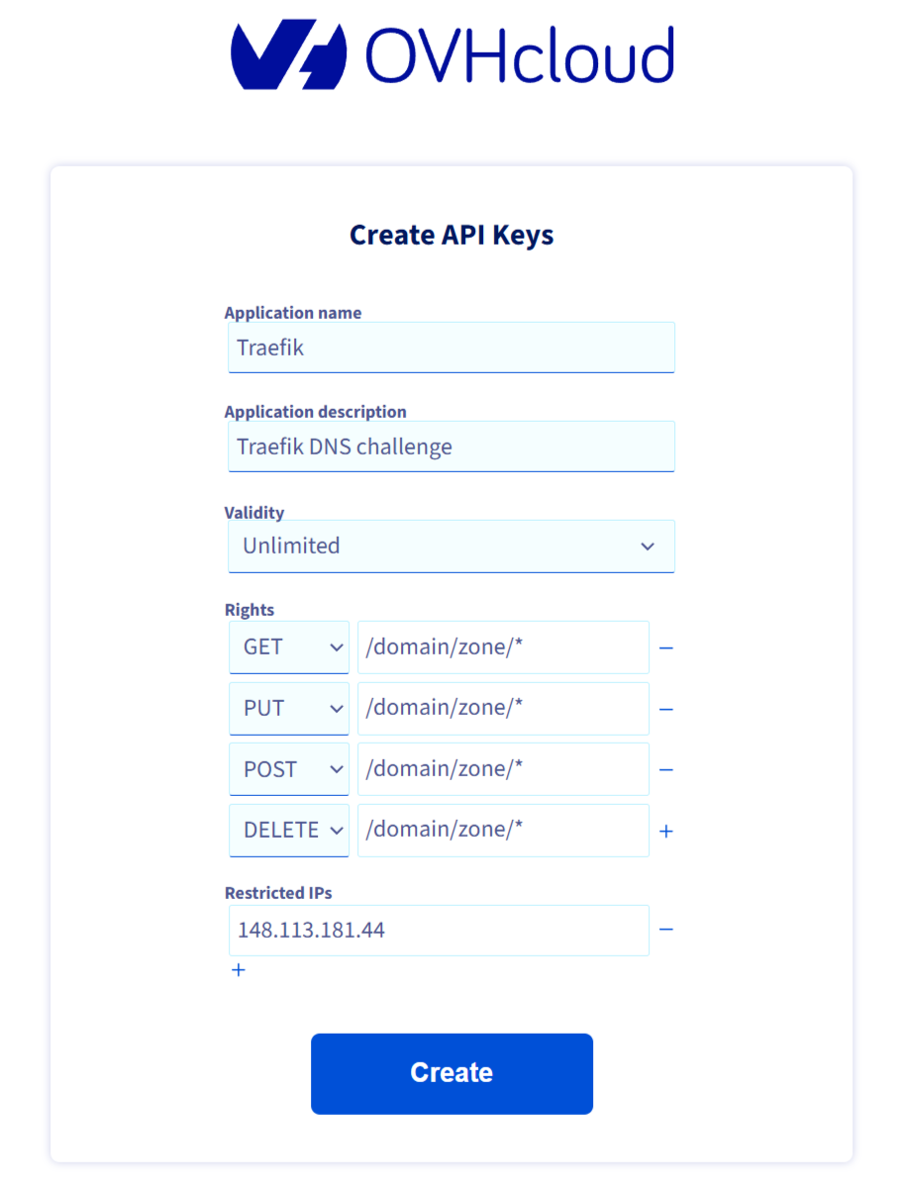
Task: Remove the PUT rights rule
Action: pyautogui.click(x=665, y=708)
